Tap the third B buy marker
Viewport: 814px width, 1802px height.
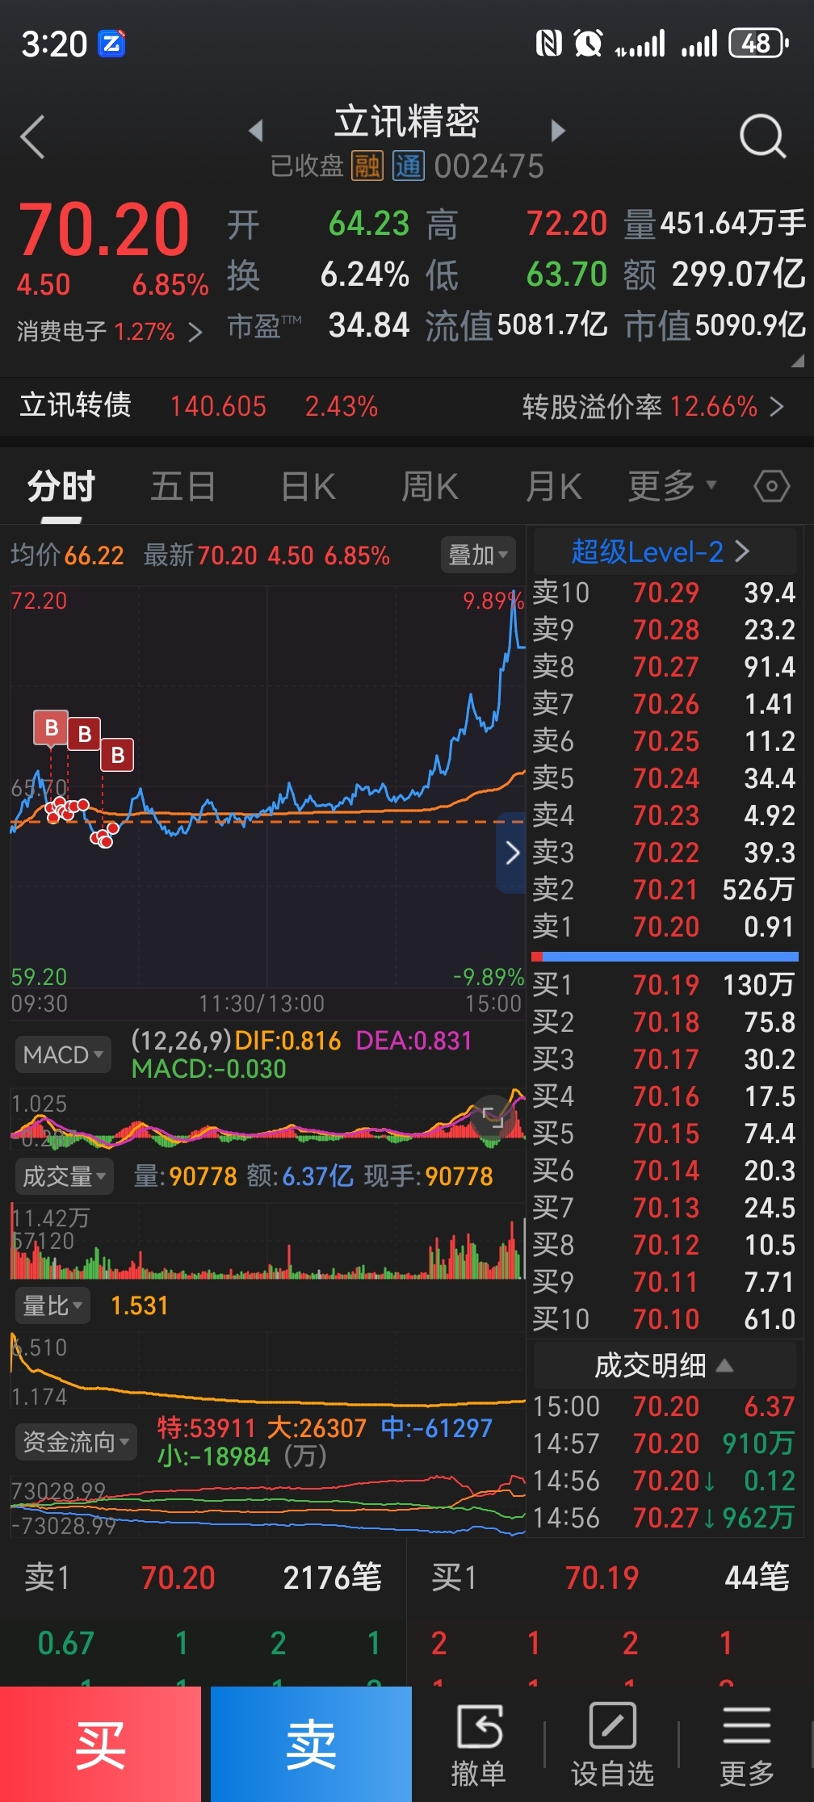(x=117, y=755)
